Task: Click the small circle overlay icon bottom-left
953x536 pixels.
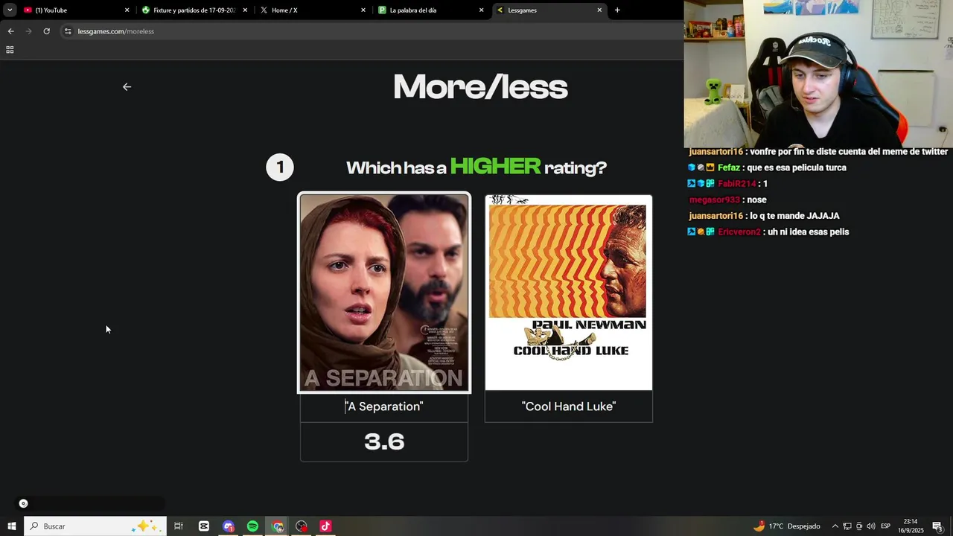Action: pos(23,504)
